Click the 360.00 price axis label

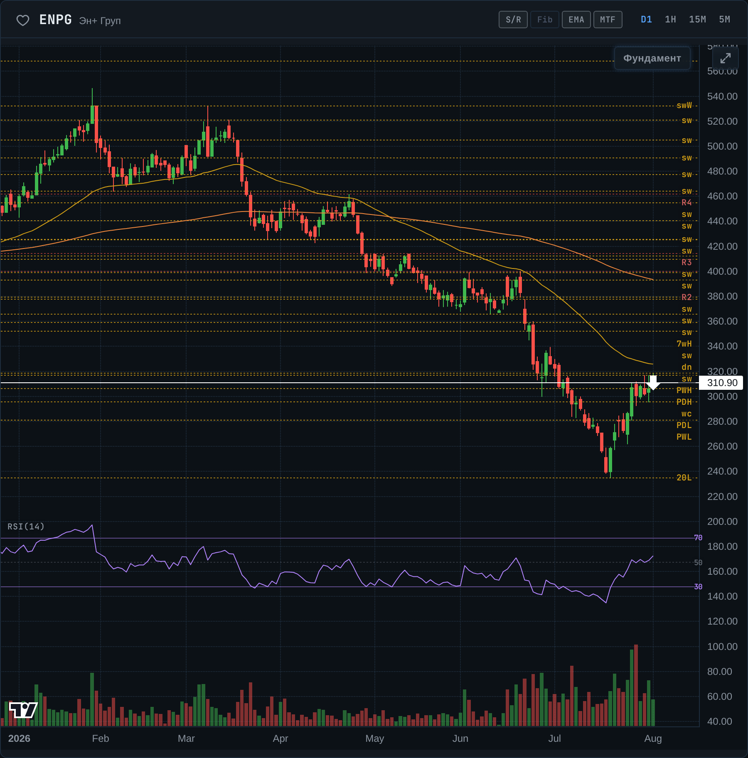(722, 321)
